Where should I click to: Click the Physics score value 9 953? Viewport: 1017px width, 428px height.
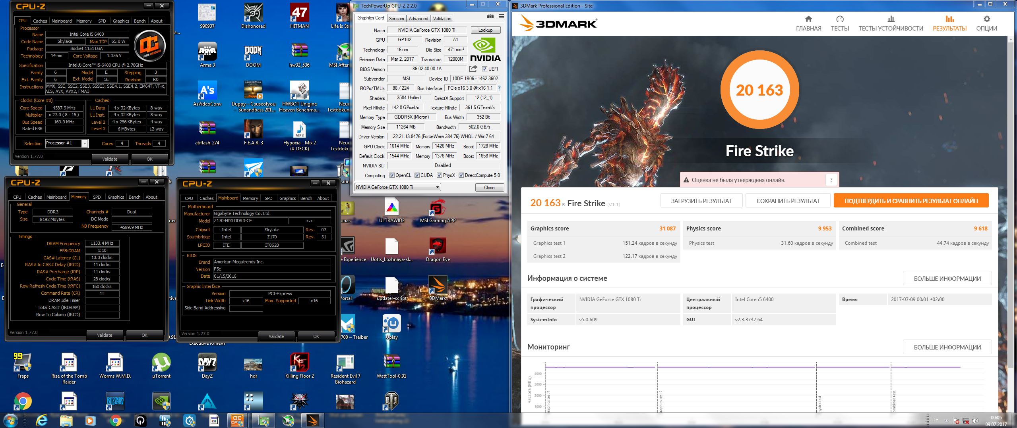click(825, 228)
